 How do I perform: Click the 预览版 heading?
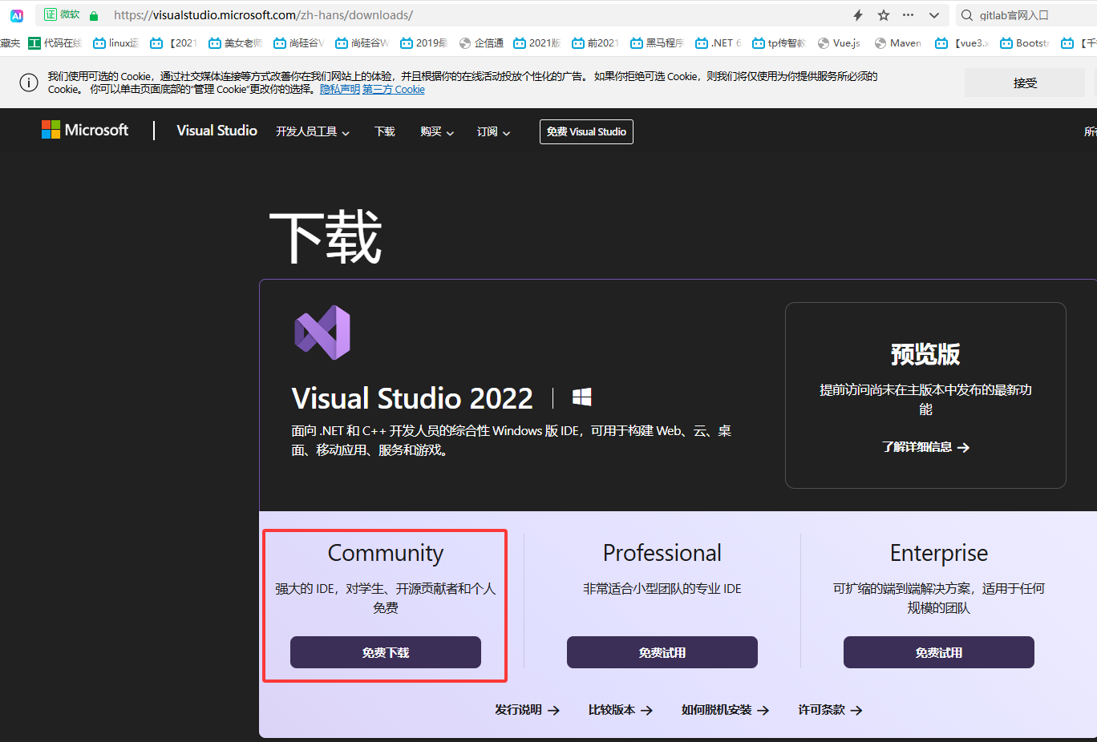point(925,354)
